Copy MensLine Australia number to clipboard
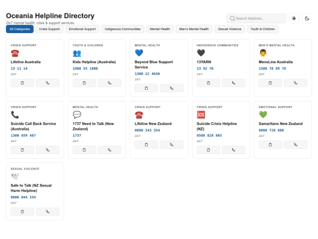Viewport: 318px width, 239px height. coord(270,83)
